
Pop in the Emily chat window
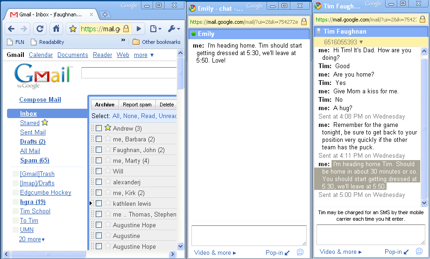(x=277, y=252)
